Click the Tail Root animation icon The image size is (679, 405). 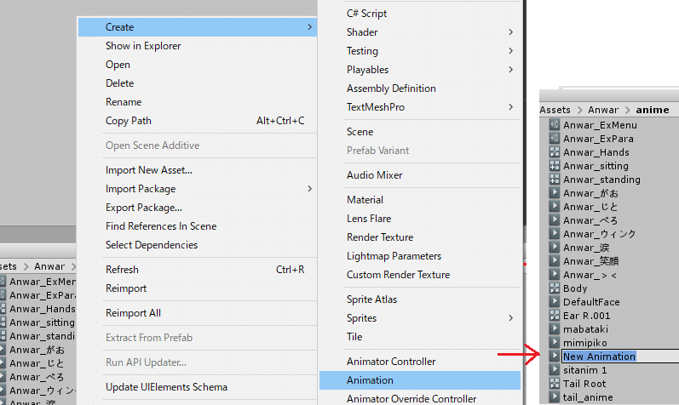click(x=555, y=384)
